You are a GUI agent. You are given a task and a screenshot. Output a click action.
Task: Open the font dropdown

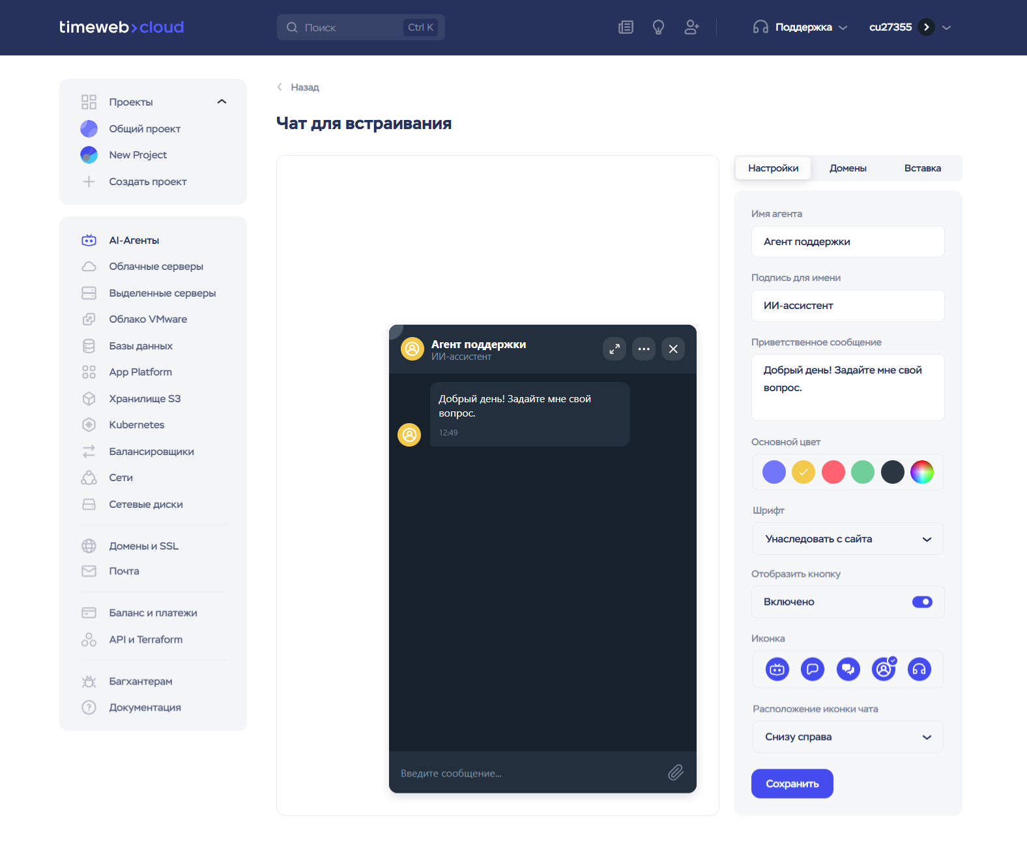tap(847, 539)
